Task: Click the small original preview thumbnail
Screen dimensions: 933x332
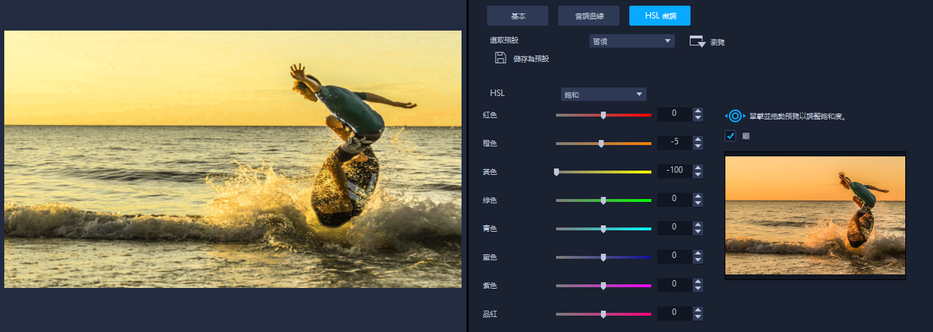Action: click(x=815, y=215)
